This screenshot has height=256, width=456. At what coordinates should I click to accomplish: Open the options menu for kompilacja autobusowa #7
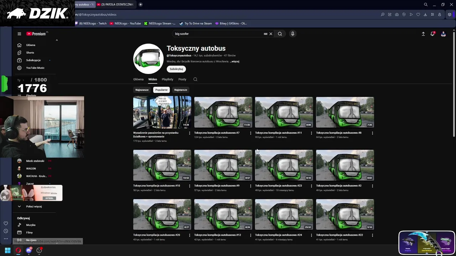[x=250, y=133]
